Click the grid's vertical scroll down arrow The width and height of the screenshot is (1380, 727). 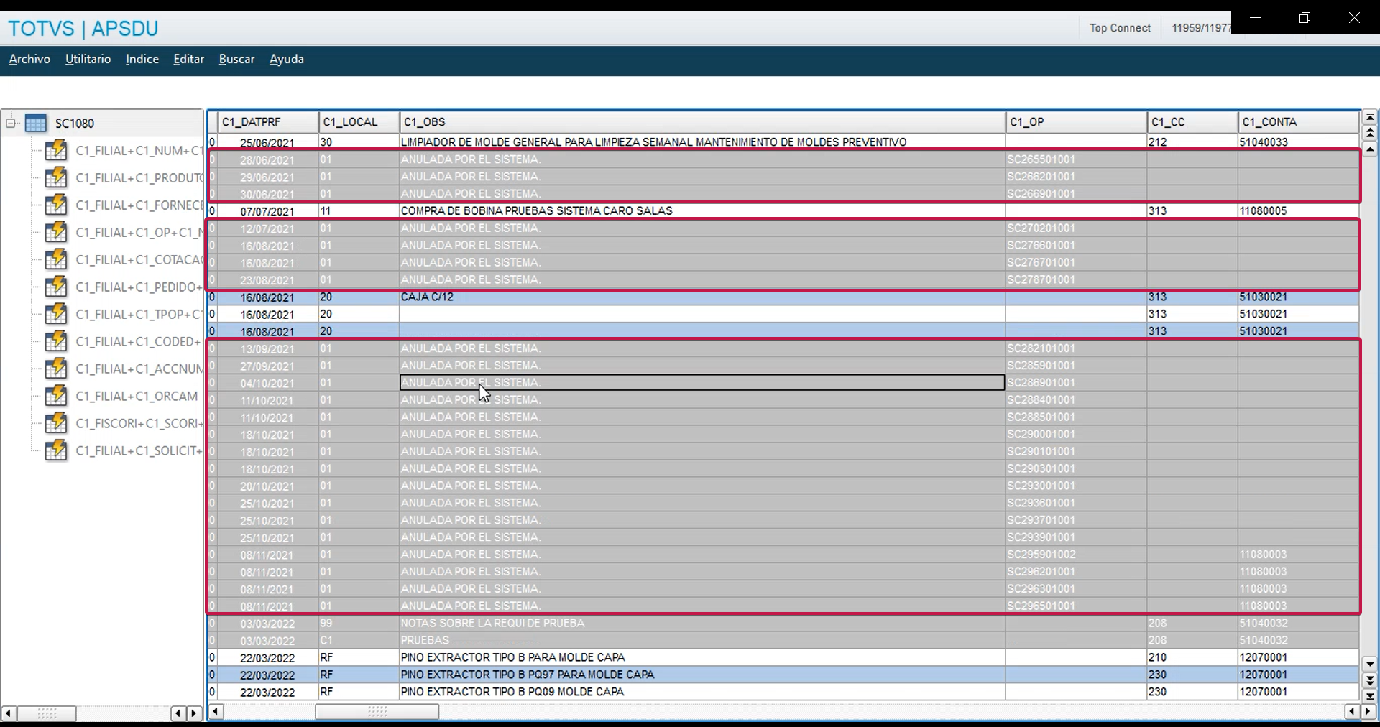pos(1370,665)
